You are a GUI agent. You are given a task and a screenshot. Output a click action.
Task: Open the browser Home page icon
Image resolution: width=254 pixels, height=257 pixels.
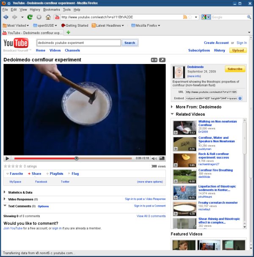(x=48, y=17)
